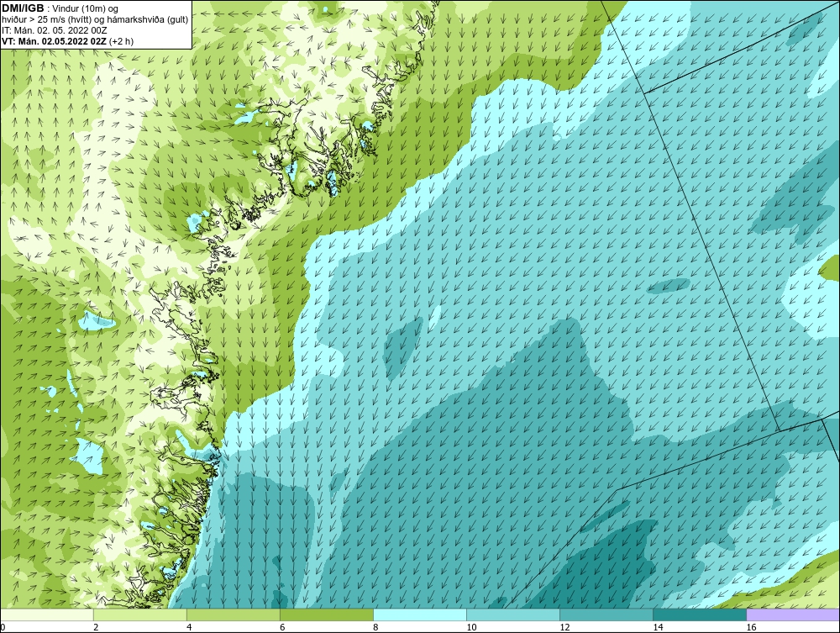Click the 'Vindur (10m) og' header text

pos(85,8)
